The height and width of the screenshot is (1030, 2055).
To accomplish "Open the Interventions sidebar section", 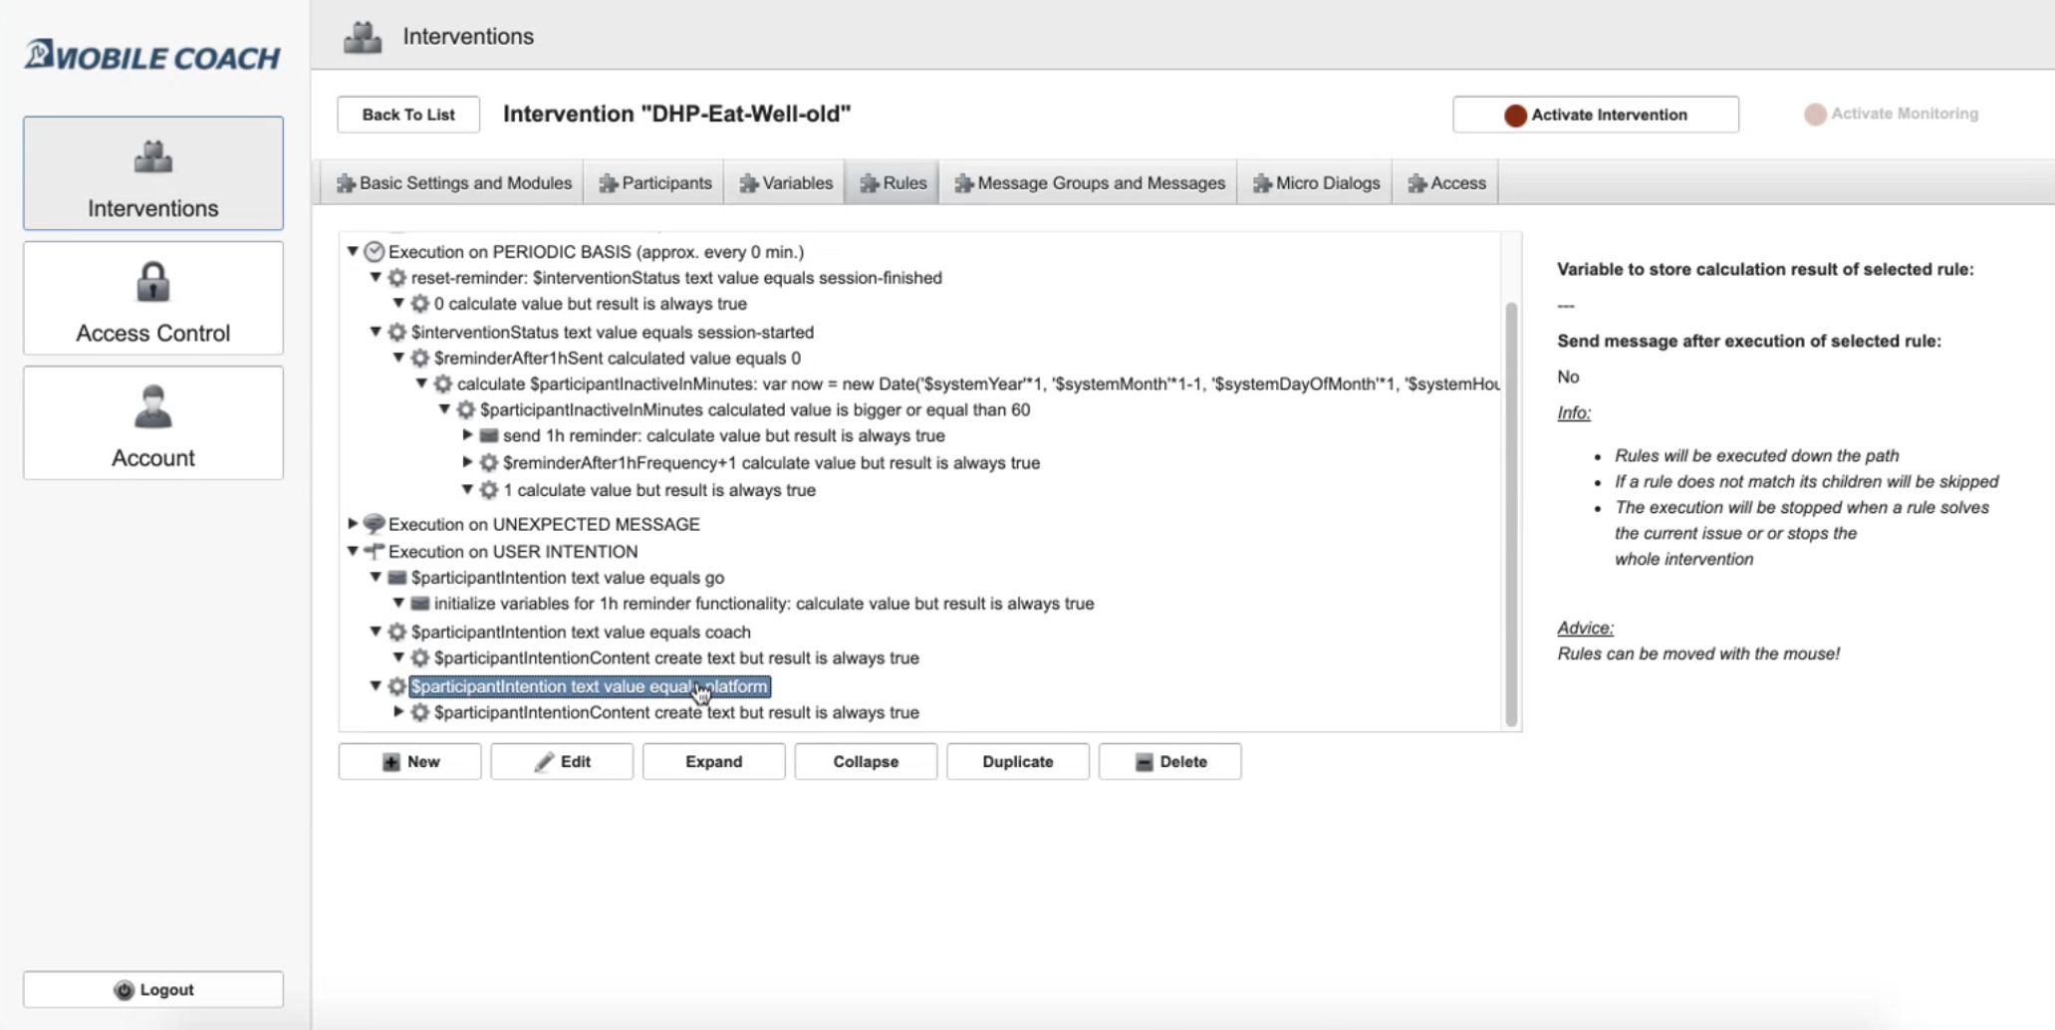I will point(153,173).
